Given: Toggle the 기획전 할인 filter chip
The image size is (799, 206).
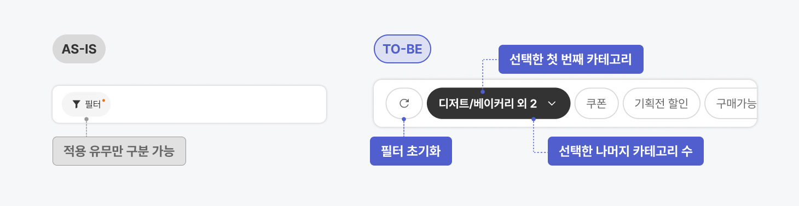Looking at the screenshot, I should (661, 103).
